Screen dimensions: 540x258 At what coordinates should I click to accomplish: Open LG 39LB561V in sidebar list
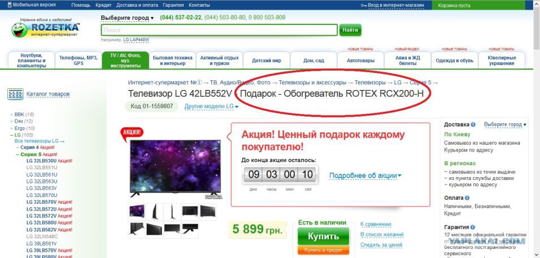(x=42, y=243)
